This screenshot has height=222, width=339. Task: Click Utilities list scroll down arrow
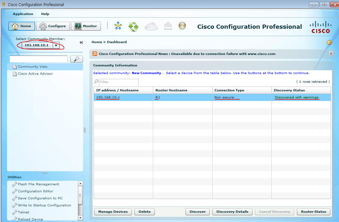(x=80, y=218)
